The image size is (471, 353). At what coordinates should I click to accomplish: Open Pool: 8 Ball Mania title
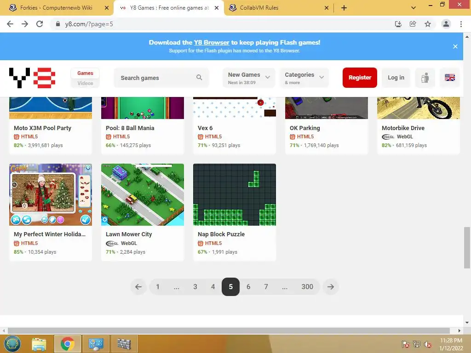(130, 128)
